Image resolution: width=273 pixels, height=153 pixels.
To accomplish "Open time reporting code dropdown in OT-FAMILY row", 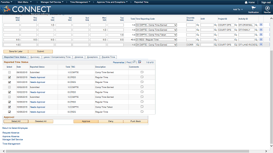I will coord(156,30).
